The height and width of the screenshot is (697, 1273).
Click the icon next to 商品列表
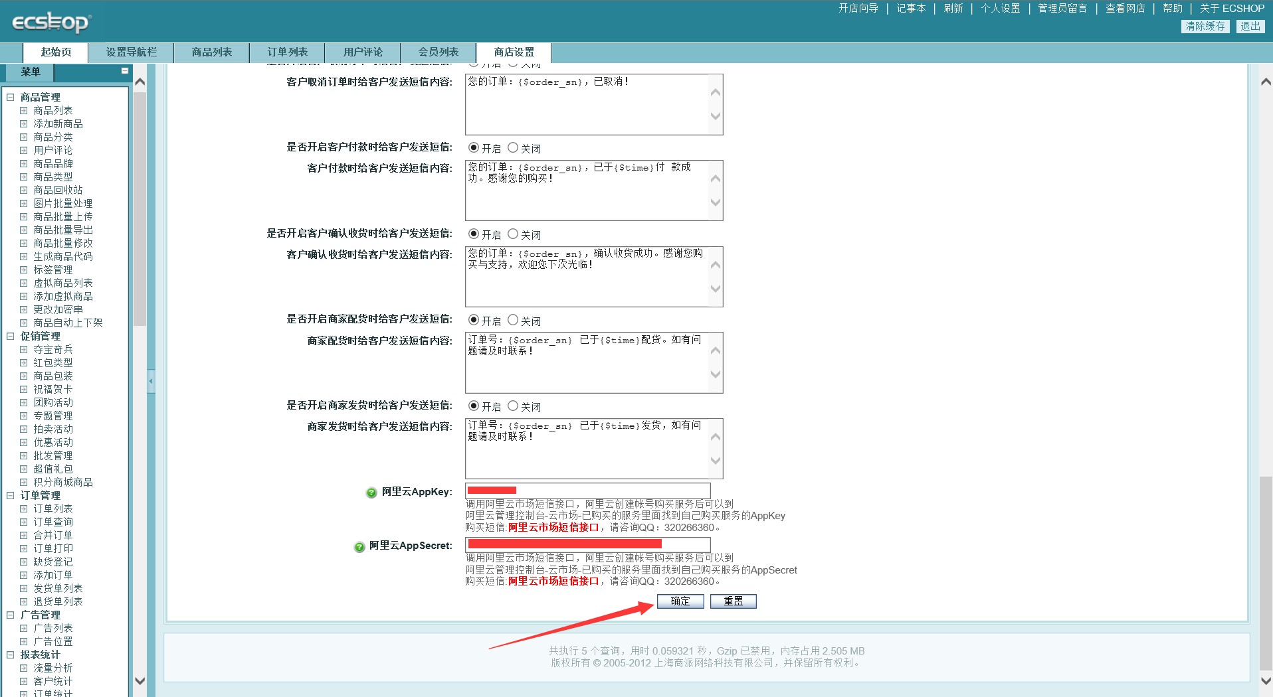(x=24, y=111)
